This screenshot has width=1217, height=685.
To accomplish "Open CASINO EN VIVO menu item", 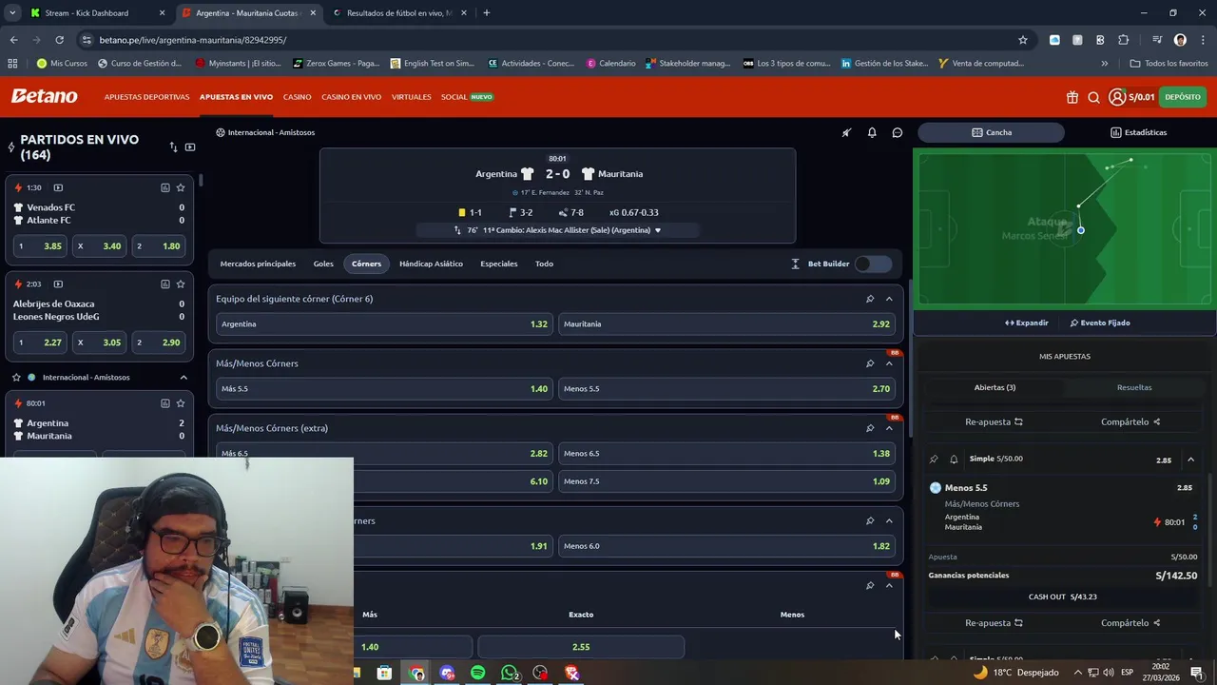I will [351, 97].
